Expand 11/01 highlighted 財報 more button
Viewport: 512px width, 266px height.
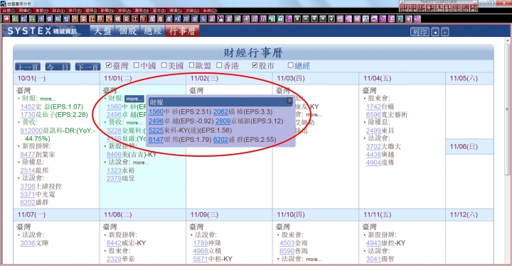[134, 99]
